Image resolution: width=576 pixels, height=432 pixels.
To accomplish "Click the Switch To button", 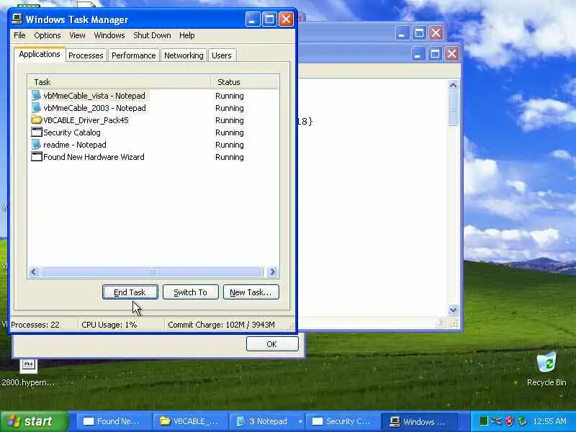I will [x=190, y=292].
